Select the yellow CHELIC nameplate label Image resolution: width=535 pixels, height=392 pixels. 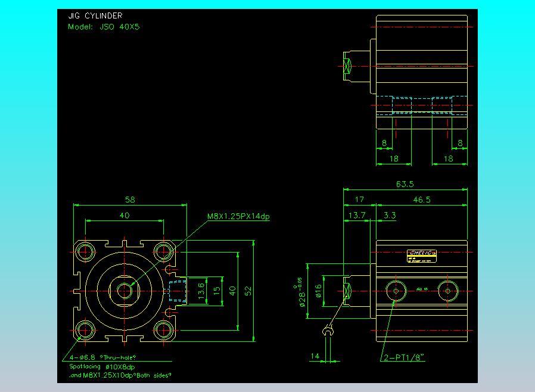click(x=422, y=256)
